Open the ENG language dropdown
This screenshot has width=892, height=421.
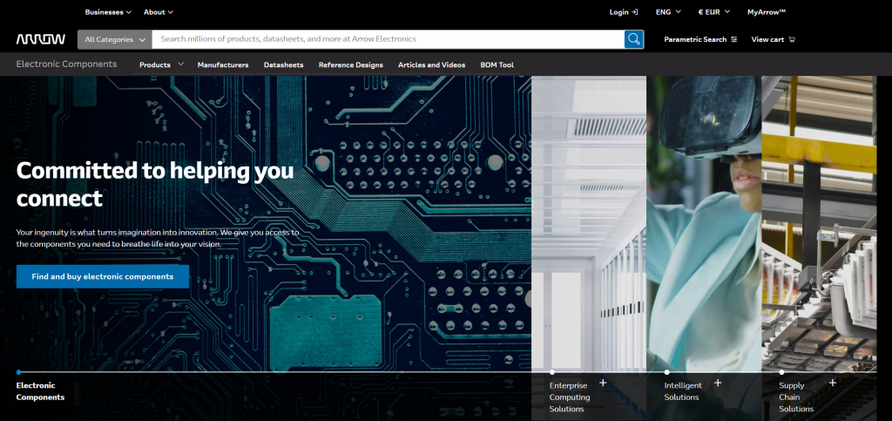pyautogui.click(x=668, y=12)
